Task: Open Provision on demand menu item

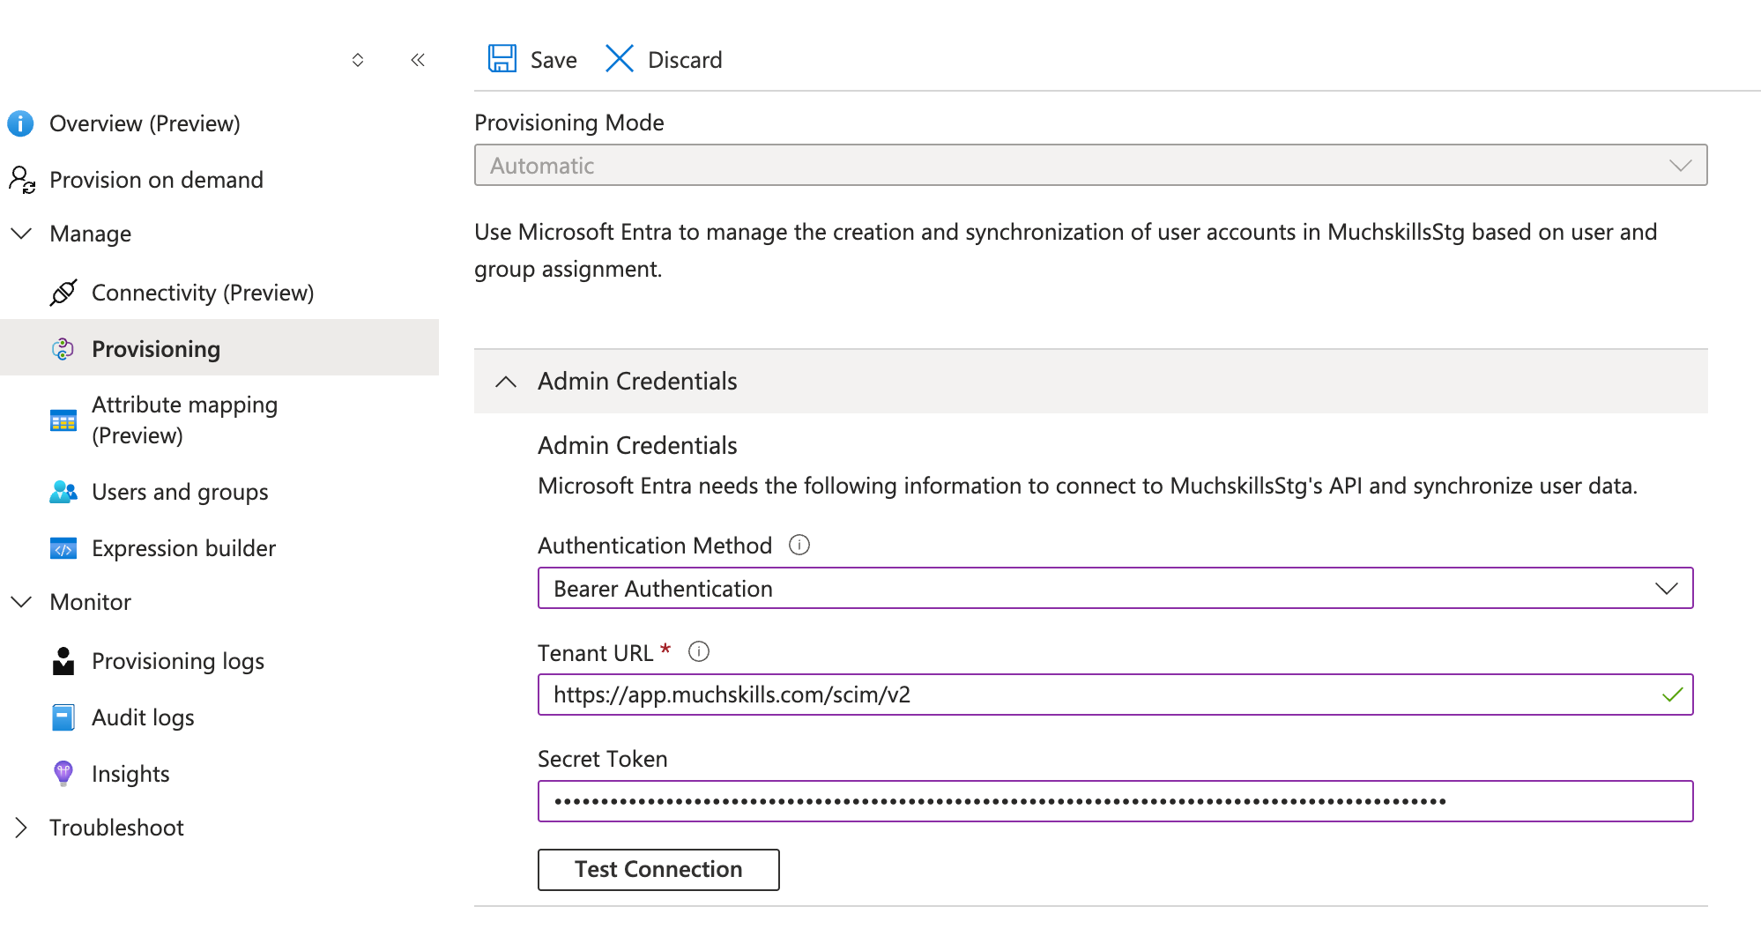Action: point(156,180)
